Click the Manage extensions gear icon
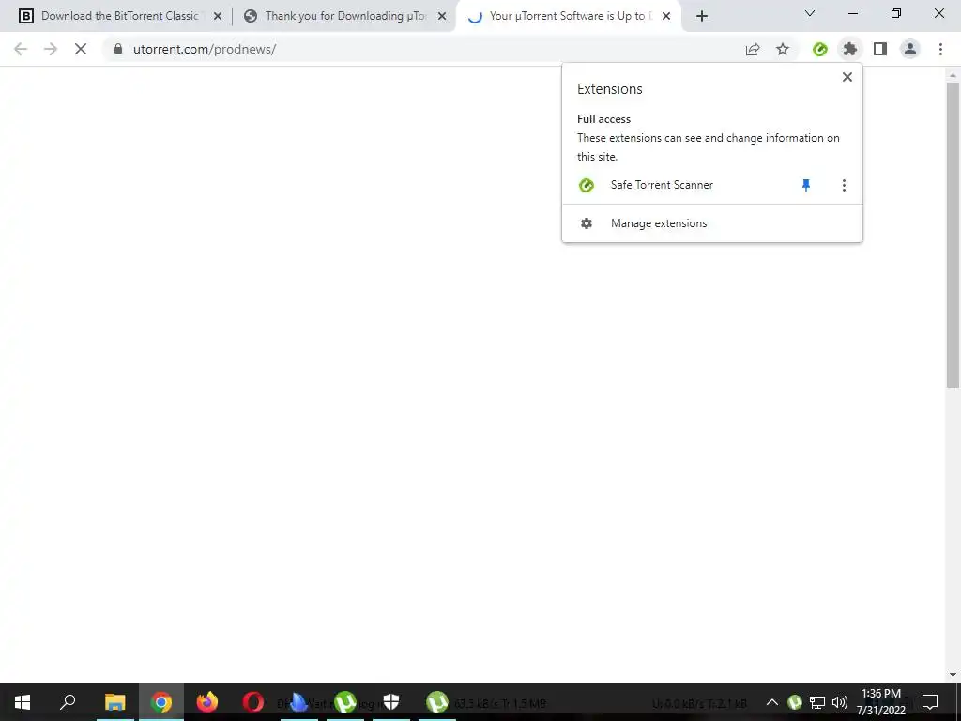The image size is (961, 721). point(587,223)
